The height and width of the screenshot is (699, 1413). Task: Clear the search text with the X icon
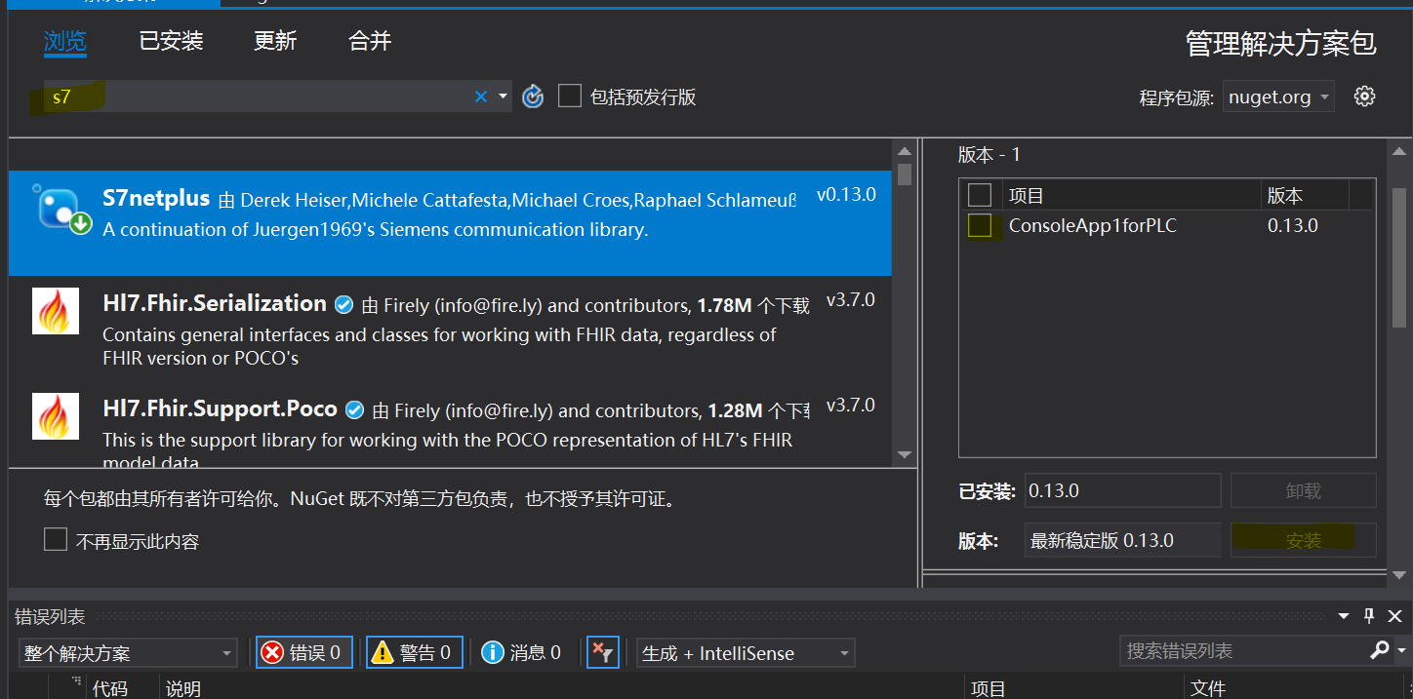click(480, 97)
